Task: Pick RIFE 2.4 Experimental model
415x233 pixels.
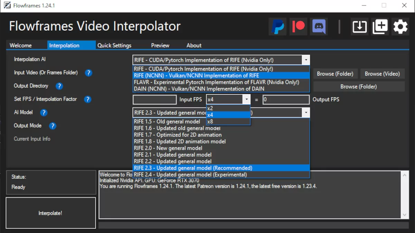Action: [x=221, y=175]
